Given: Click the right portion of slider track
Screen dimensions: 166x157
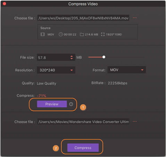Looking at the screenshot, I should pyautogui.click(x=125, y=57).
